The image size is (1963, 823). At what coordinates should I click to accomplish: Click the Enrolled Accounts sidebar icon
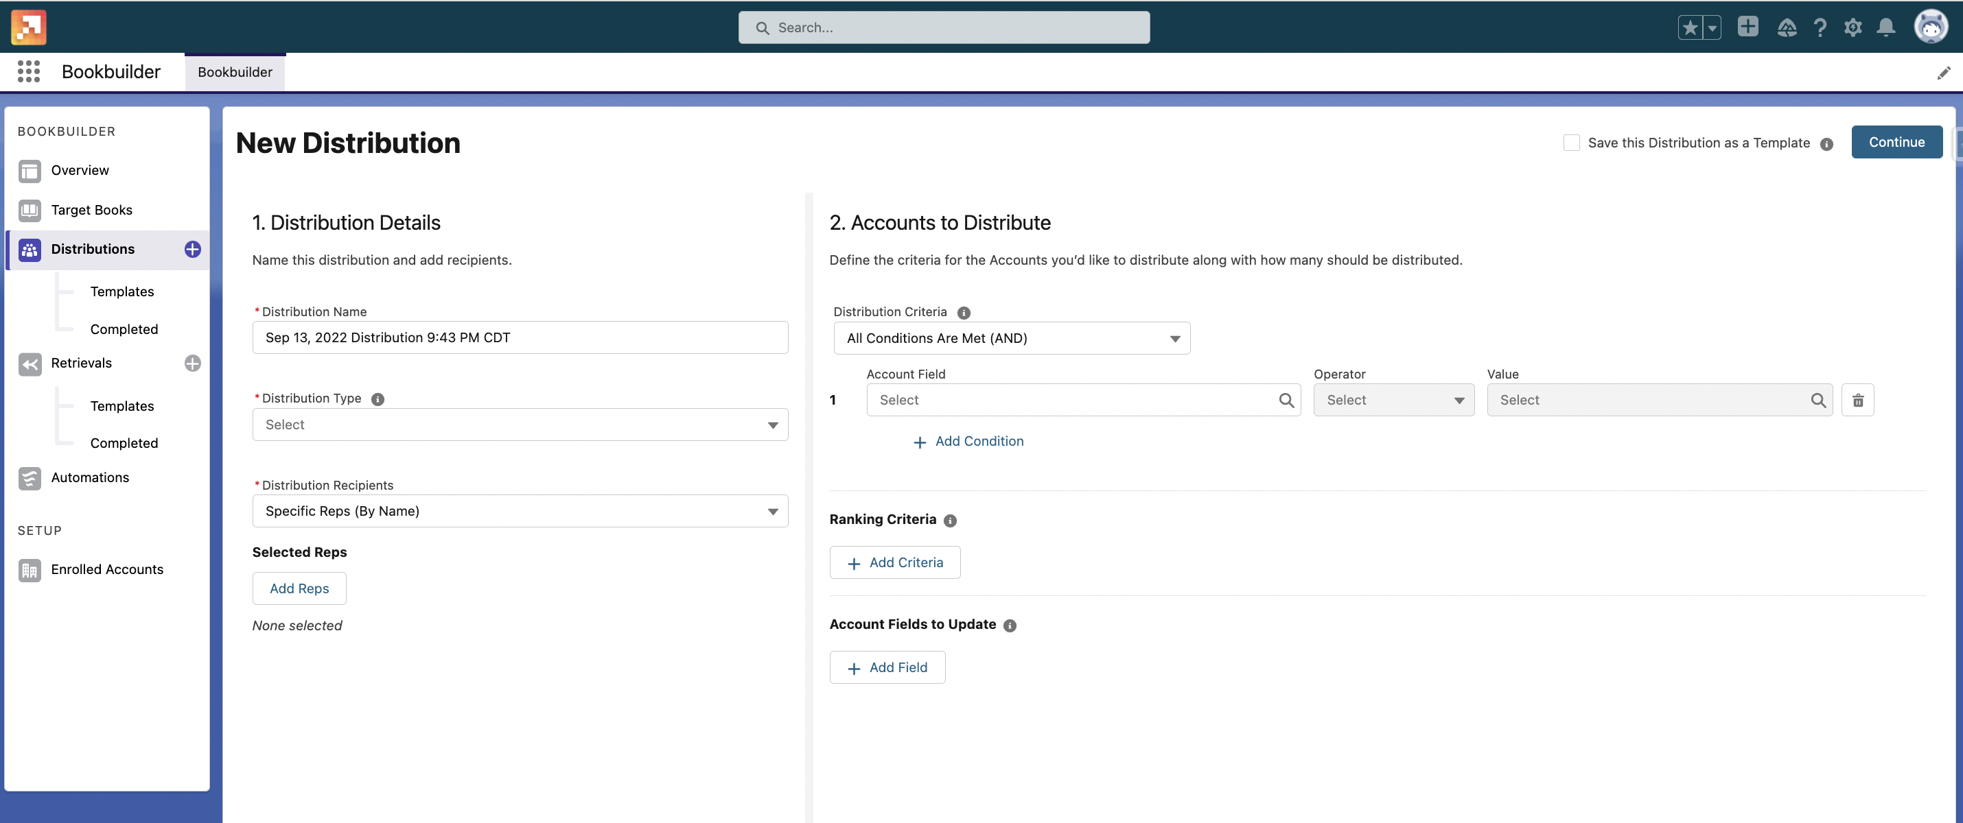click(30, 570)
